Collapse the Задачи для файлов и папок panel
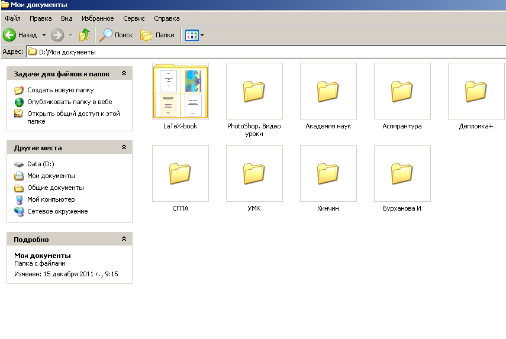This screenshot has height=339, width=506. pos(124,73)
